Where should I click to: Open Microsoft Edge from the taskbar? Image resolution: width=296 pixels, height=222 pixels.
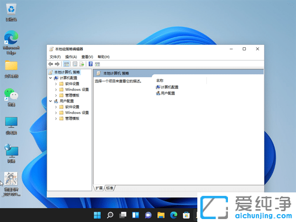coord(174,215)
